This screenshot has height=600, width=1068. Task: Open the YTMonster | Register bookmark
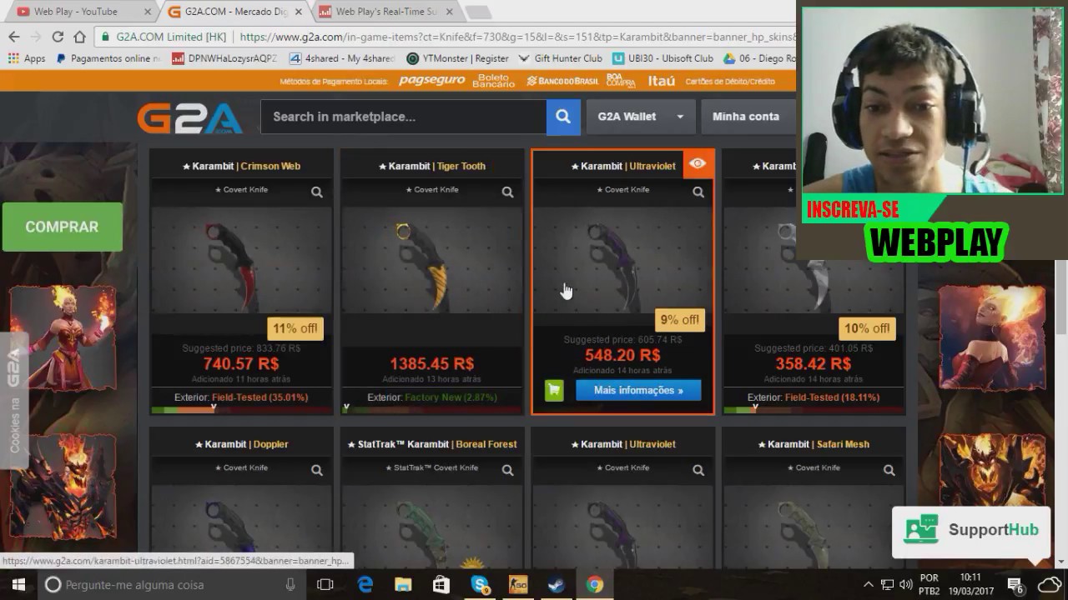point(457,58)
